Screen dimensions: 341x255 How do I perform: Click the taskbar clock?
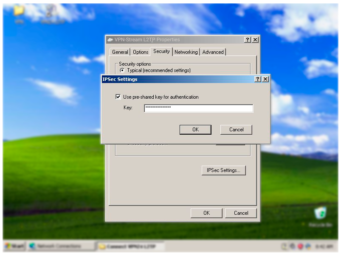(x=324, y=247)
